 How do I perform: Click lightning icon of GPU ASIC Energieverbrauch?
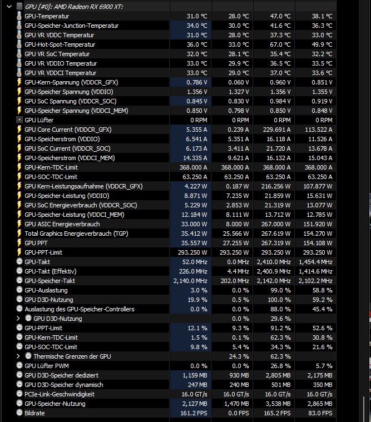(x=19, y=224)
